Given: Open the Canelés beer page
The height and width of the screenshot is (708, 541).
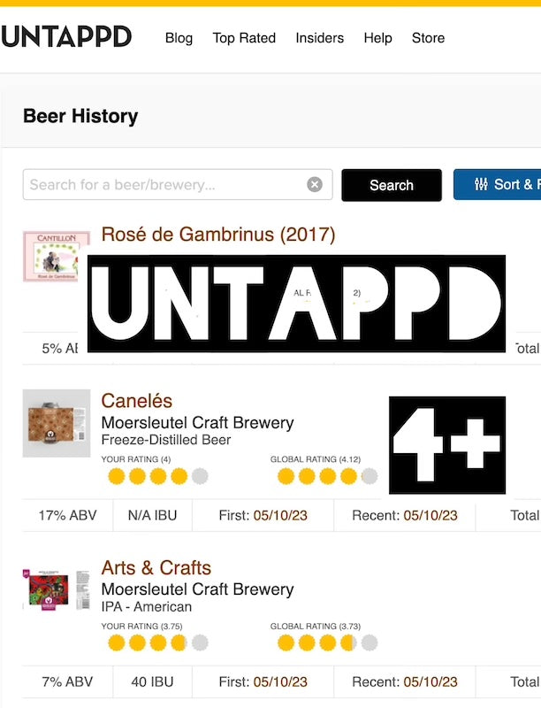Looking at the screenshot, I should [x=137, y=401].
